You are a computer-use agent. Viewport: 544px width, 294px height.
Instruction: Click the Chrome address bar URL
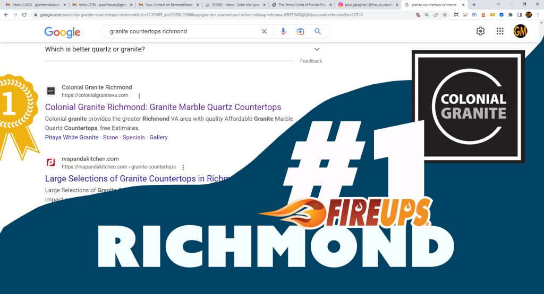click(201, 15)
